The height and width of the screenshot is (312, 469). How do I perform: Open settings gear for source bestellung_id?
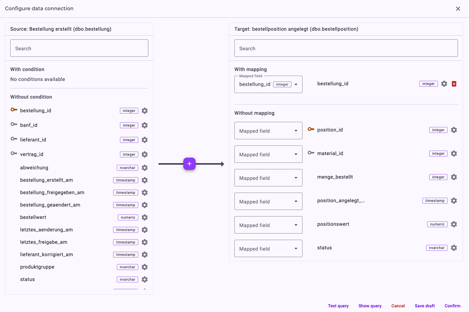click(145, 111)
